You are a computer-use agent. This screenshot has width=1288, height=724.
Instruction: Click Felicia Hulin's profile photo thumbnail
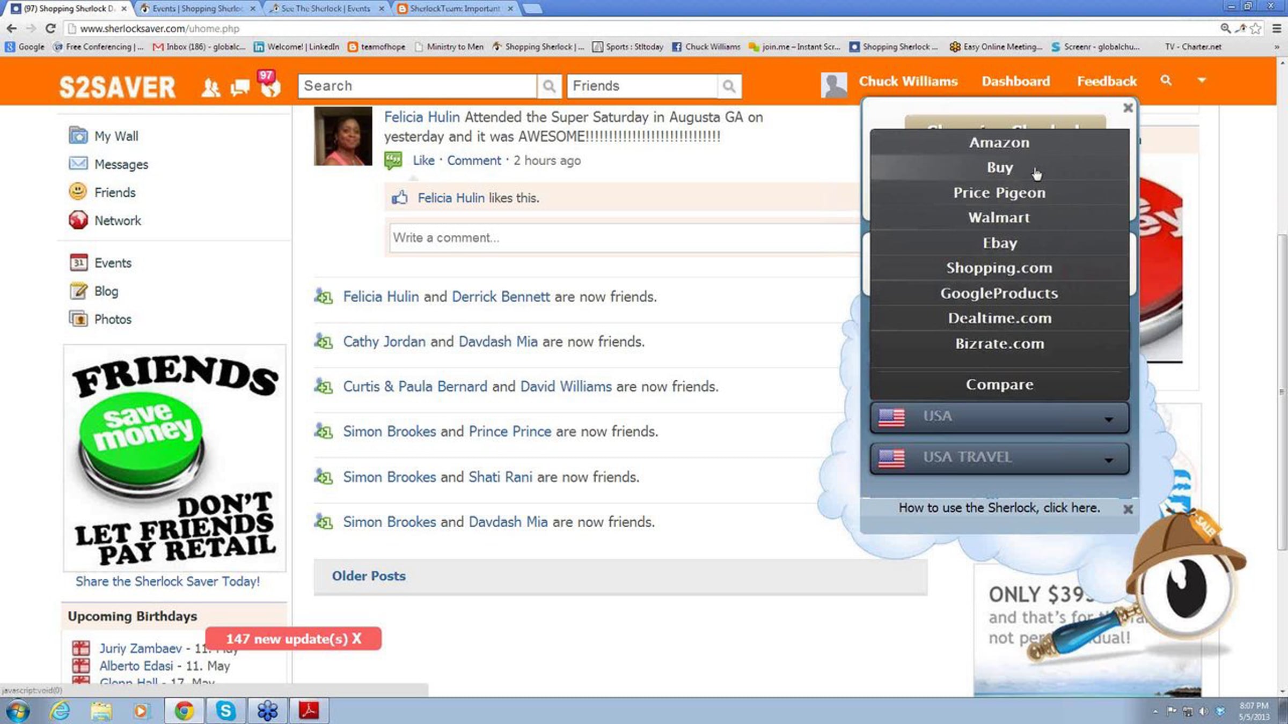[343, 136]
